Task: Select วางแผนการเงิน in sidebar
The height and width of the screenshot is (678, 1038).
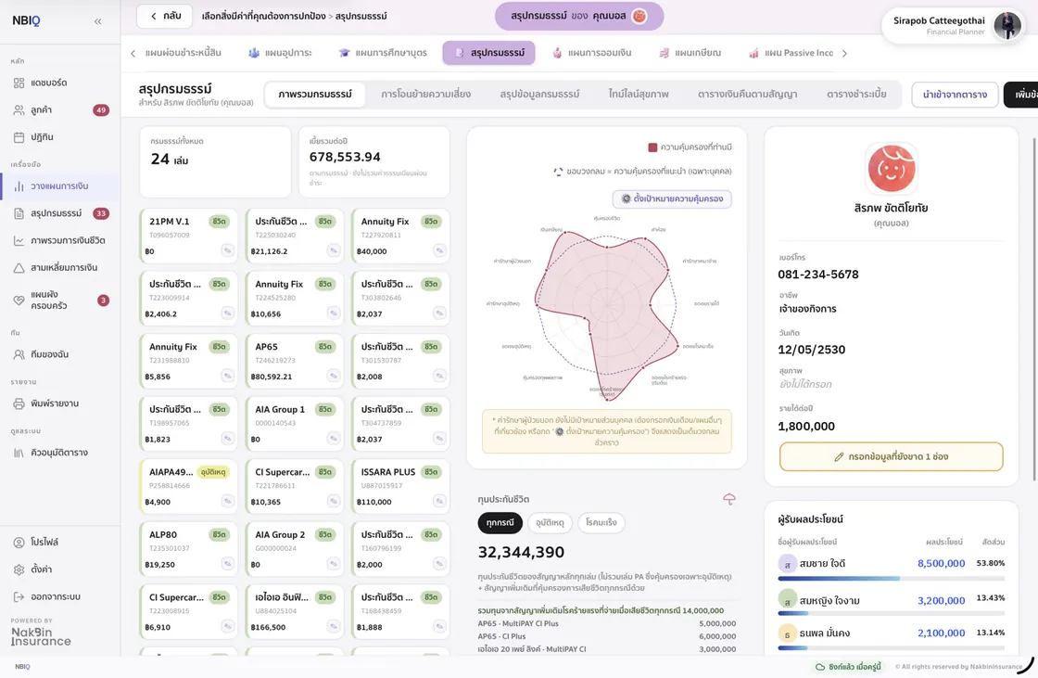Action: pyautogui.click(x=59, y=186)
